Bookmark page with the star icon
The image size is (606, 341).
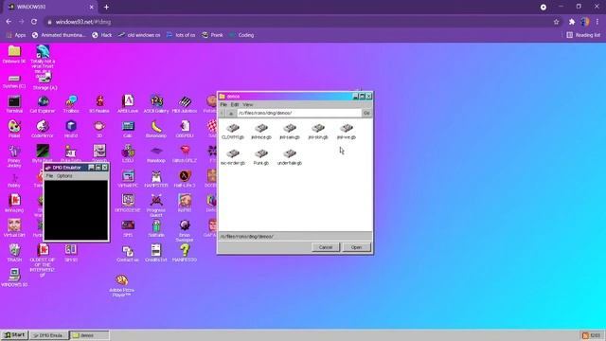pos(556,22)
